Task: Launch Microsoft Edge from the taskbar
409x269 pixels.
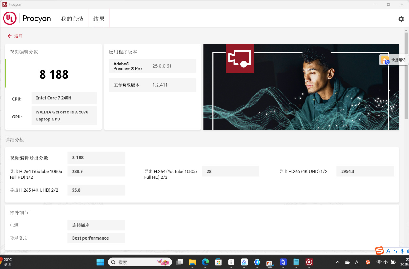Action: [x=205, y=262]
